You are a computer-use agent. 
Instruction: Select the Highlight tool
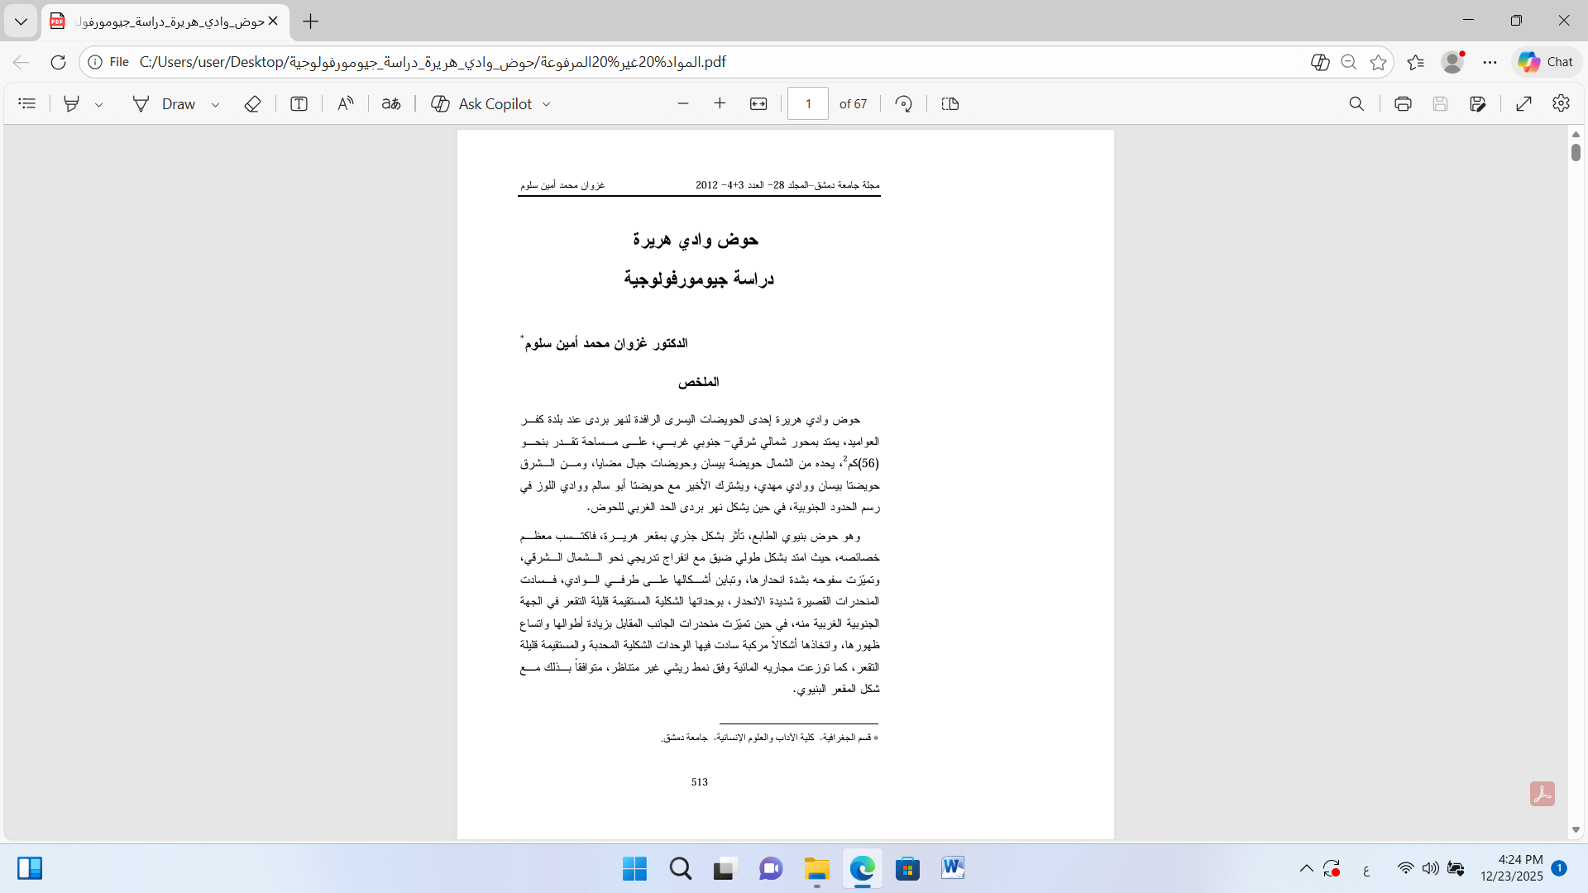click(x=72, y=103)
